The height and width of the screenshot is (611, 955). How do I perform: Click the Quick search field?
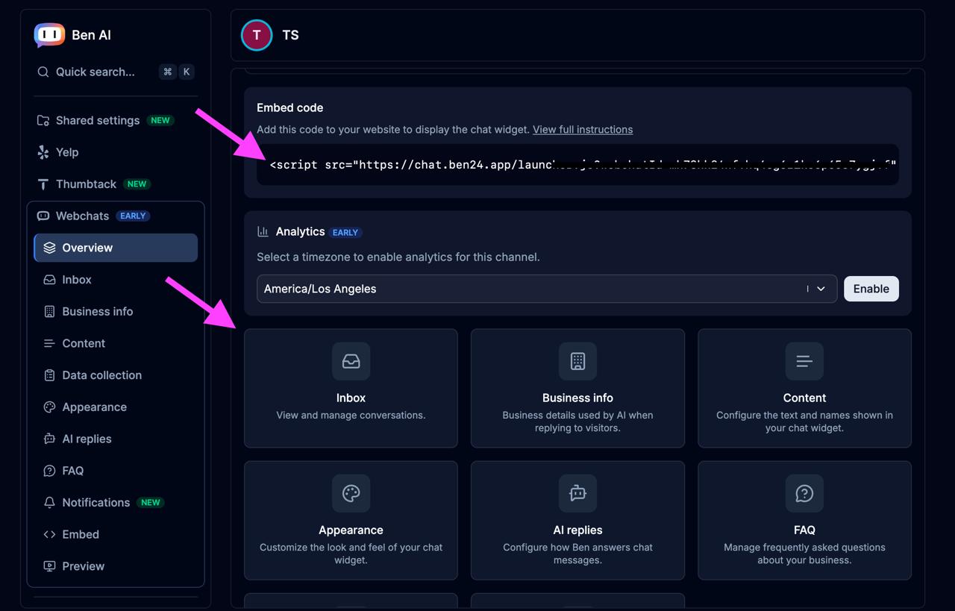(115, 72)
